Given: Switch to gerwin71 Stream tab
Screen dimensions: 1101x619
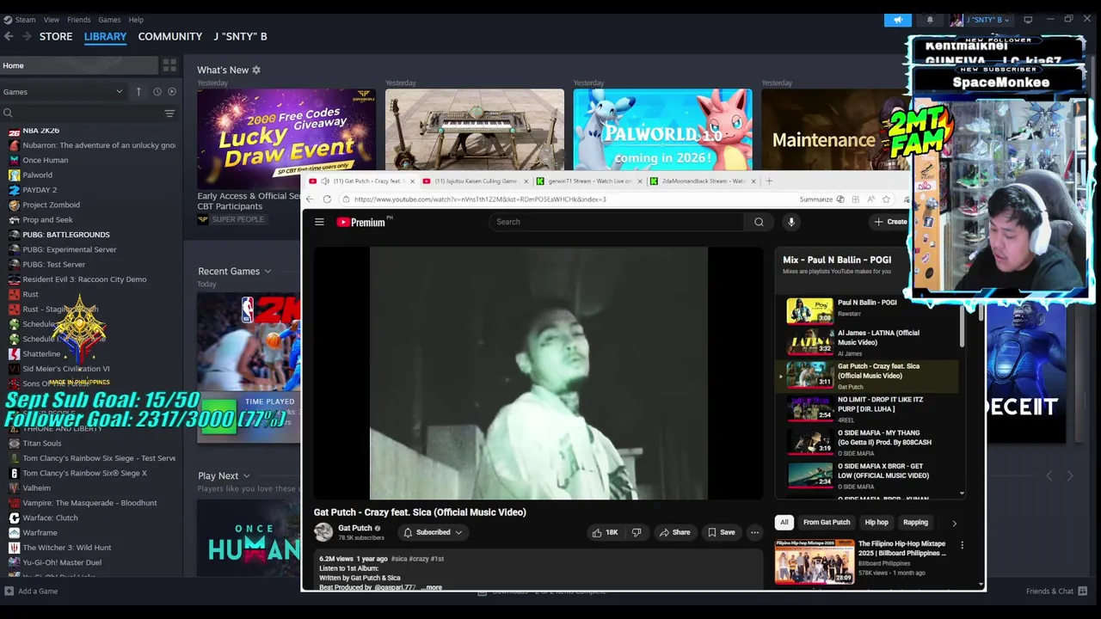Looking at the screenshot, I should click(x=589, y=181).
